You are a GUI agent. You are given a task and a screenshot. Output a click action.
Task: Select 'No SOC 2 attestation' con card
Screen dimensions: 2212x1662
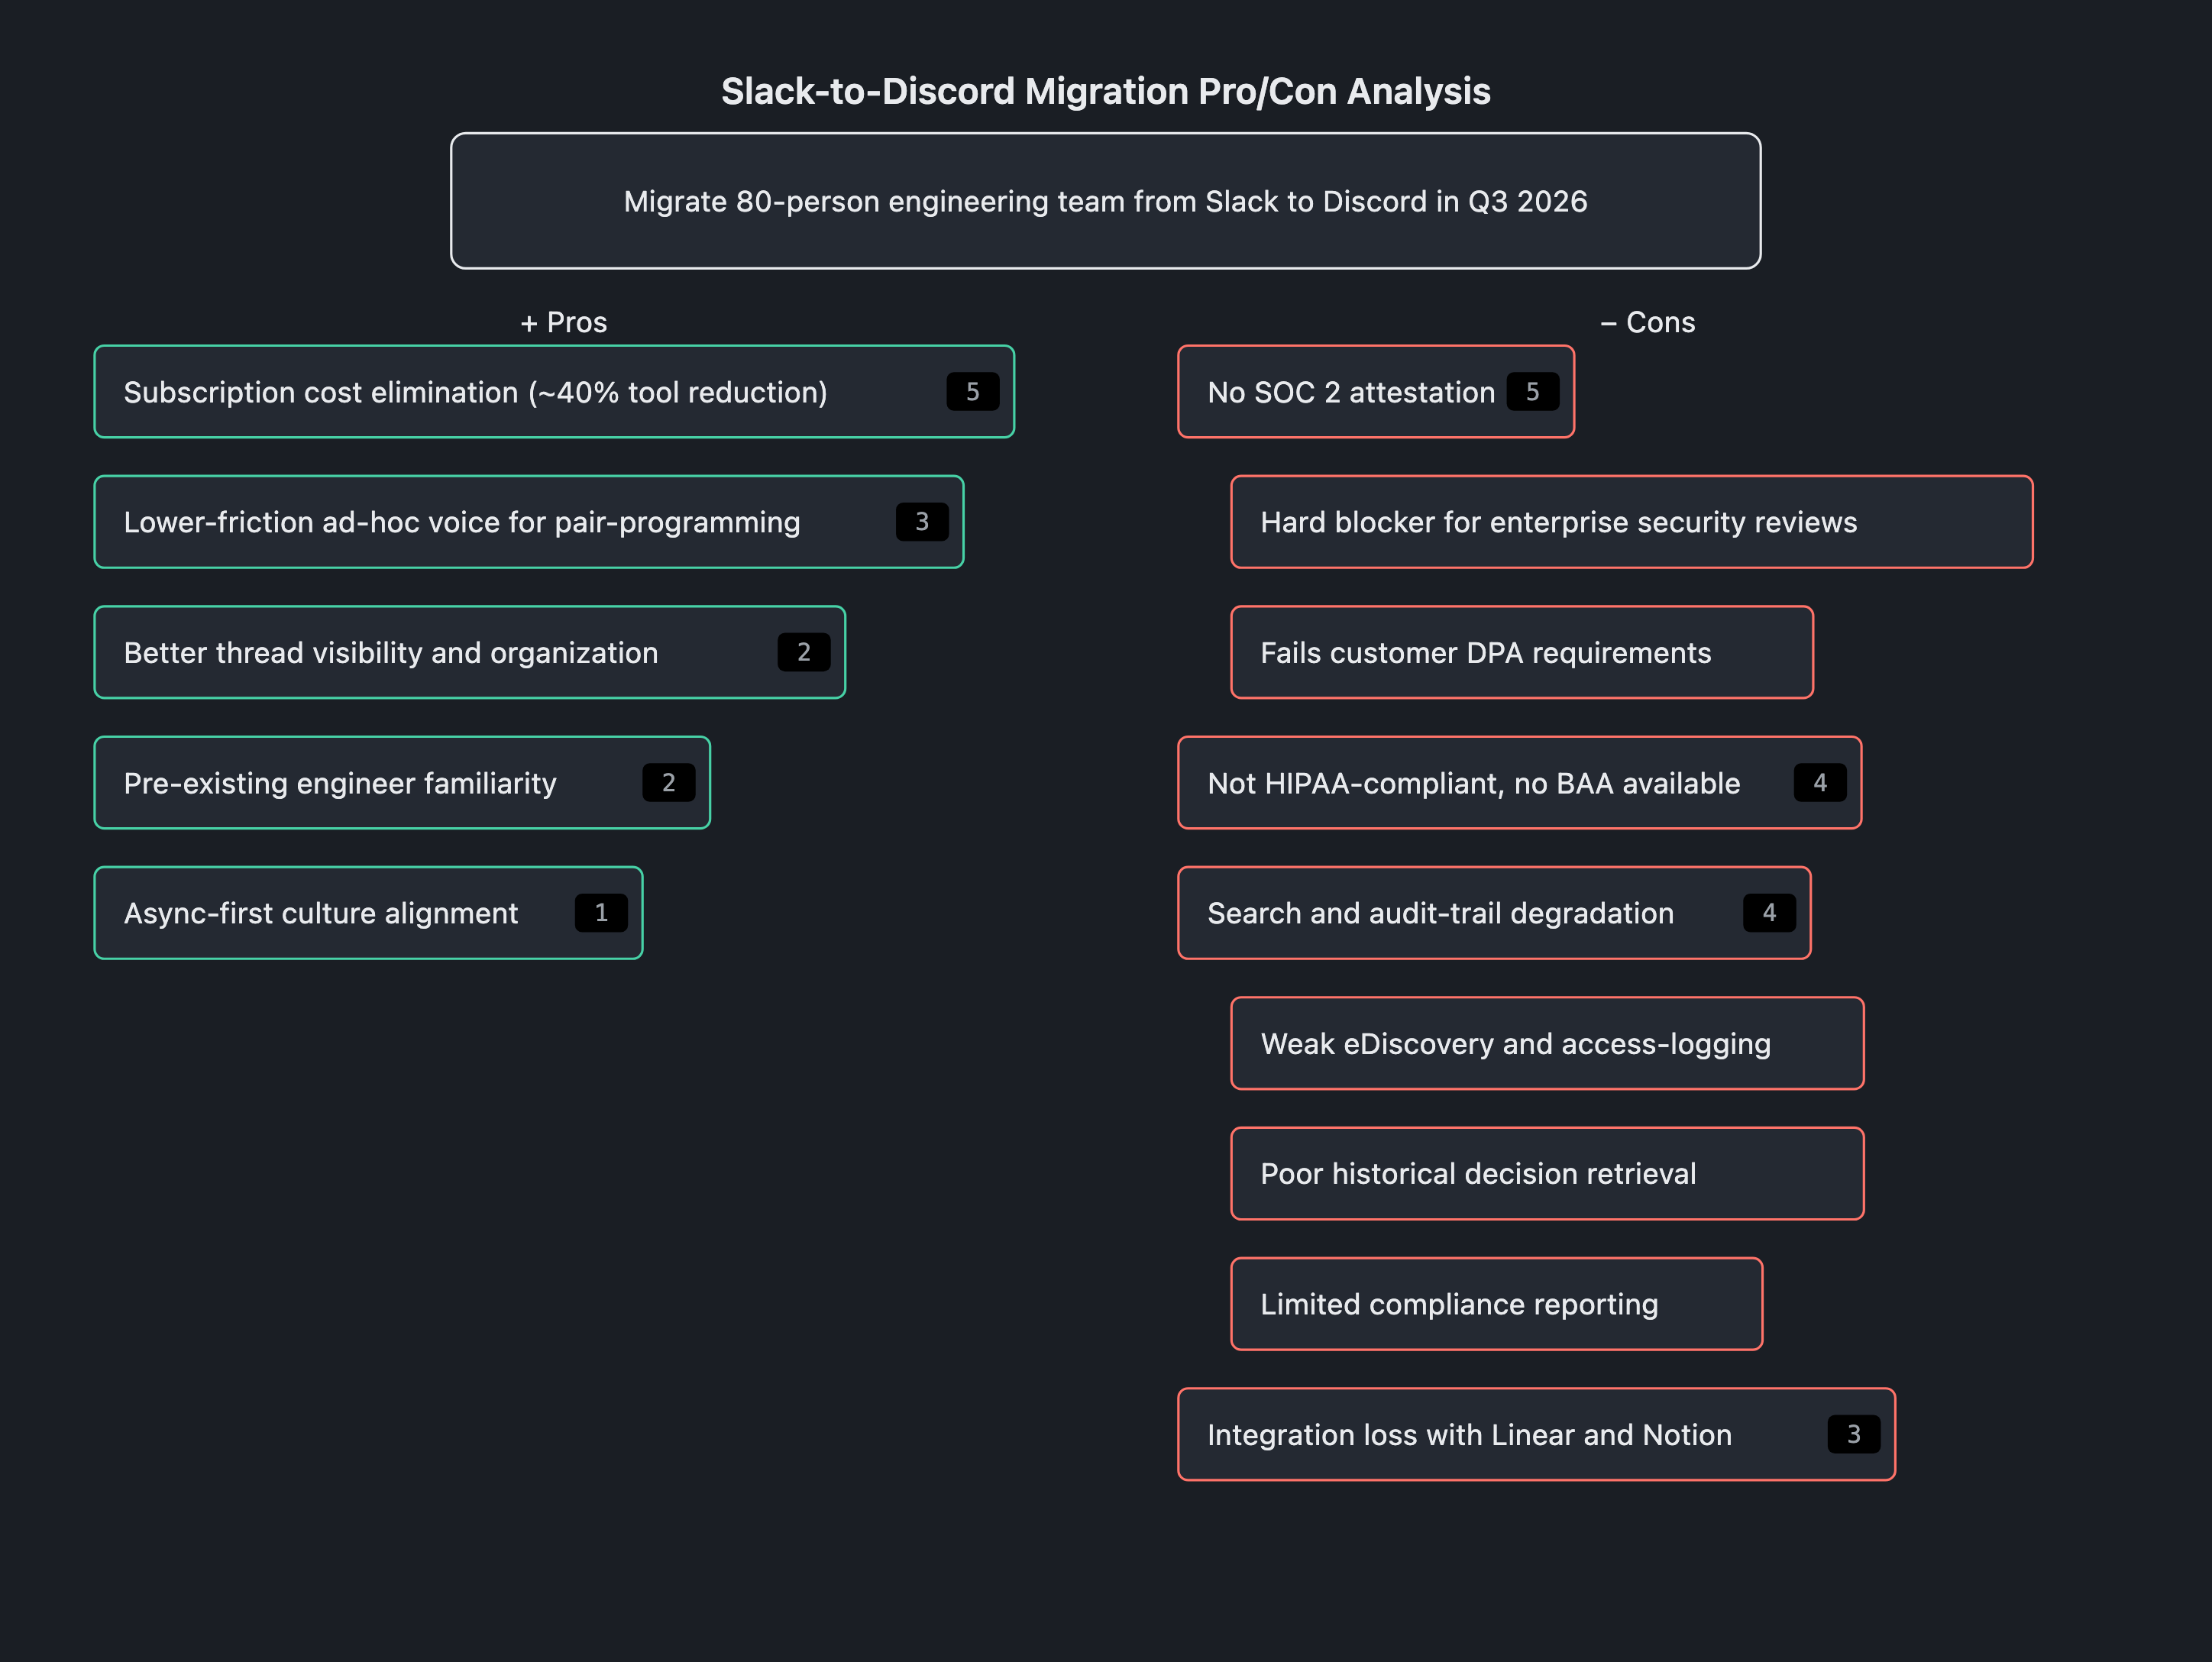(x=1376, y=392)
